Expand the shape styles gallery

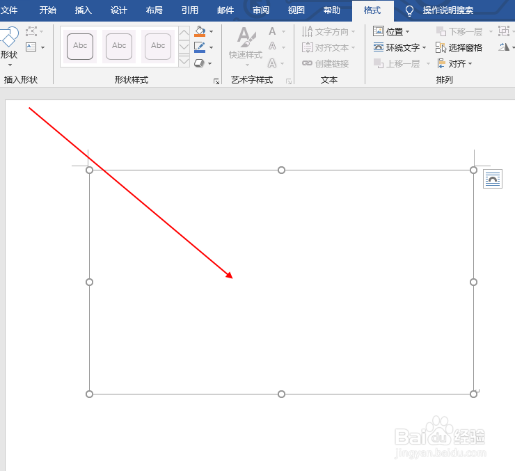coord(184,61)
